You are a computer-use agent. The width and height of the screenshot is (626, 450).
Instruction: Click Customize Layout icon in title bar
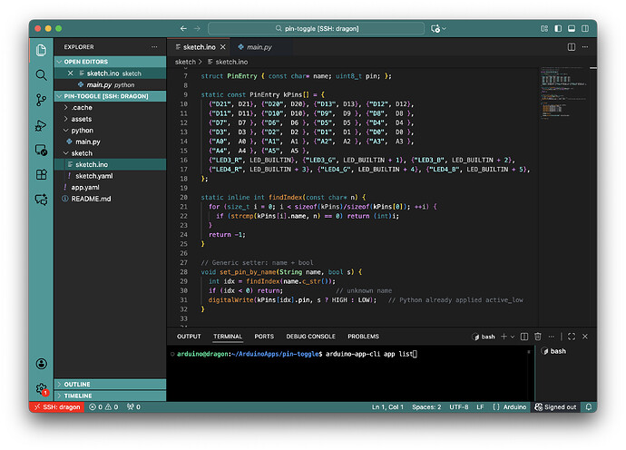[x=544, y=28]
